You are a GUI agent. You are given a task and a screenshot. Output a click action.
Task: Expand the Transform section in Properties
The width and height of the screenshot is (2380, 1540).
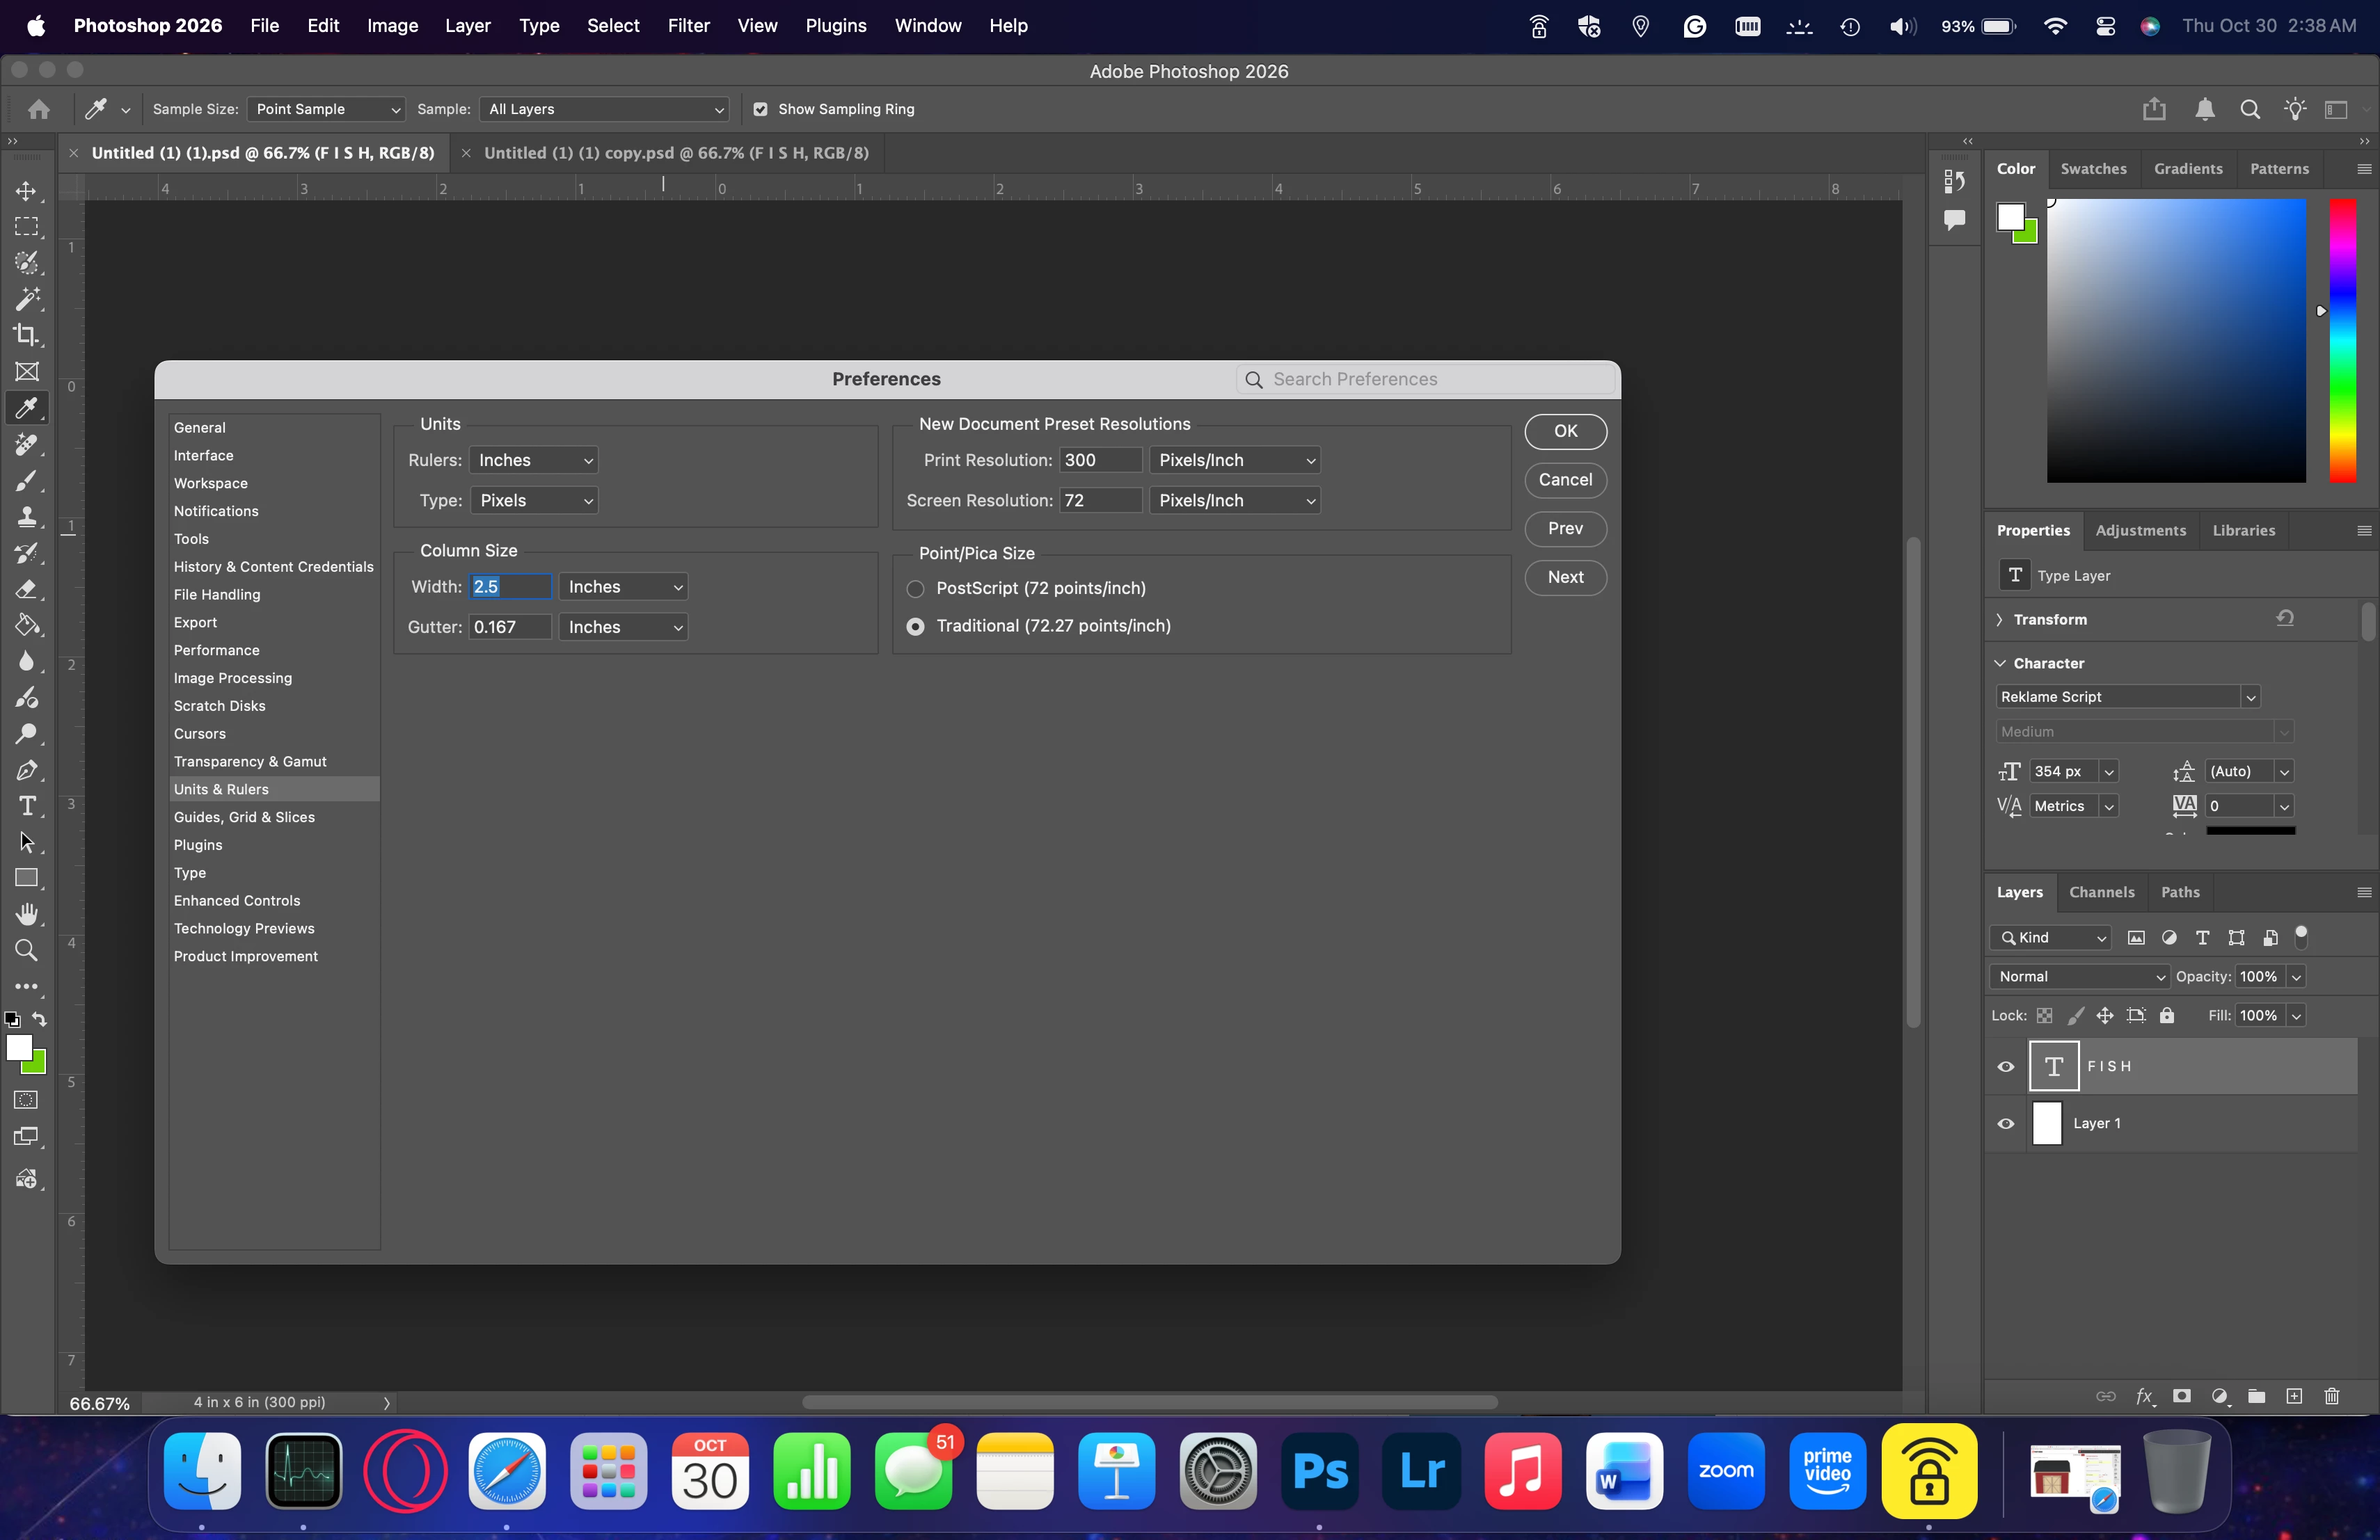coord(2000,620)
